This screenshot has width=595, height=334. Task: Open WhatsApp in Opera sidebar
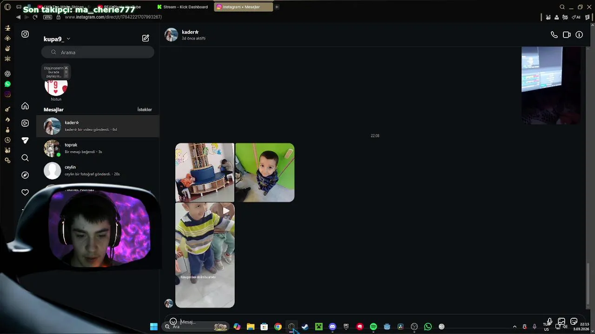point(7,84)
